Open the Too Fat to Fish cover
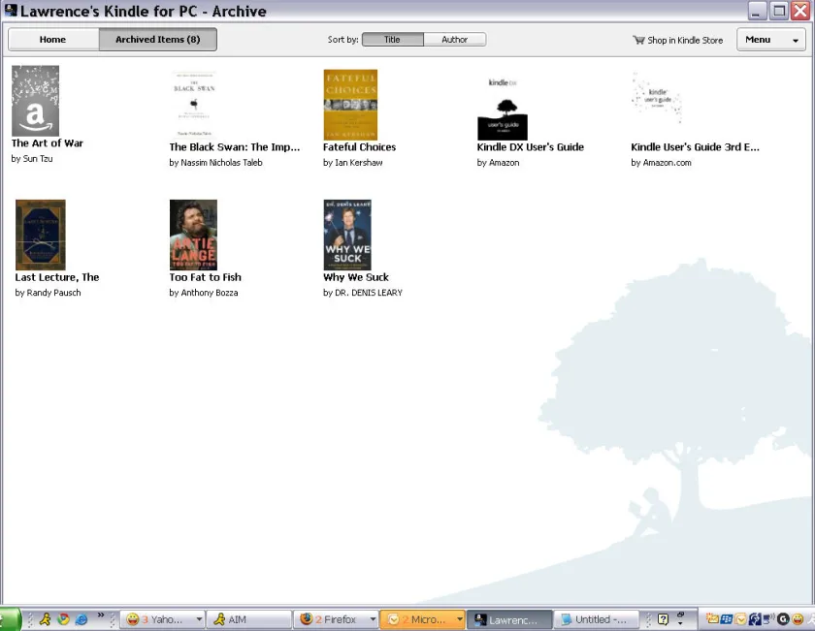 point(193,235)
